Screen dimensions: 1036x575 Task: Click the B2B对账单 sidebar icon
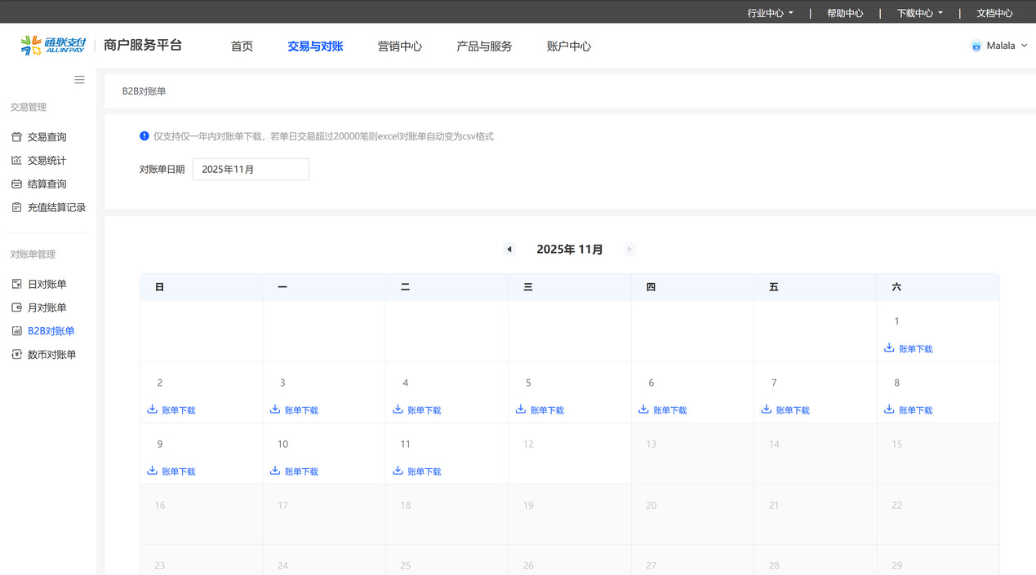pyautogui.click(x=16, y=331)
